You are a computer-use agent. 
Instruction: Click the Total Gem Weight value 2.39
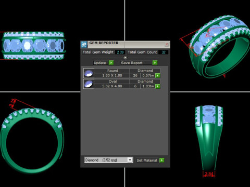pyautogui.click(x=120, y=52)
